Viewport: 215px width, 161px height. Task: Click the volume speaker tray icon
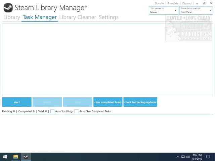tap(188, 157)
